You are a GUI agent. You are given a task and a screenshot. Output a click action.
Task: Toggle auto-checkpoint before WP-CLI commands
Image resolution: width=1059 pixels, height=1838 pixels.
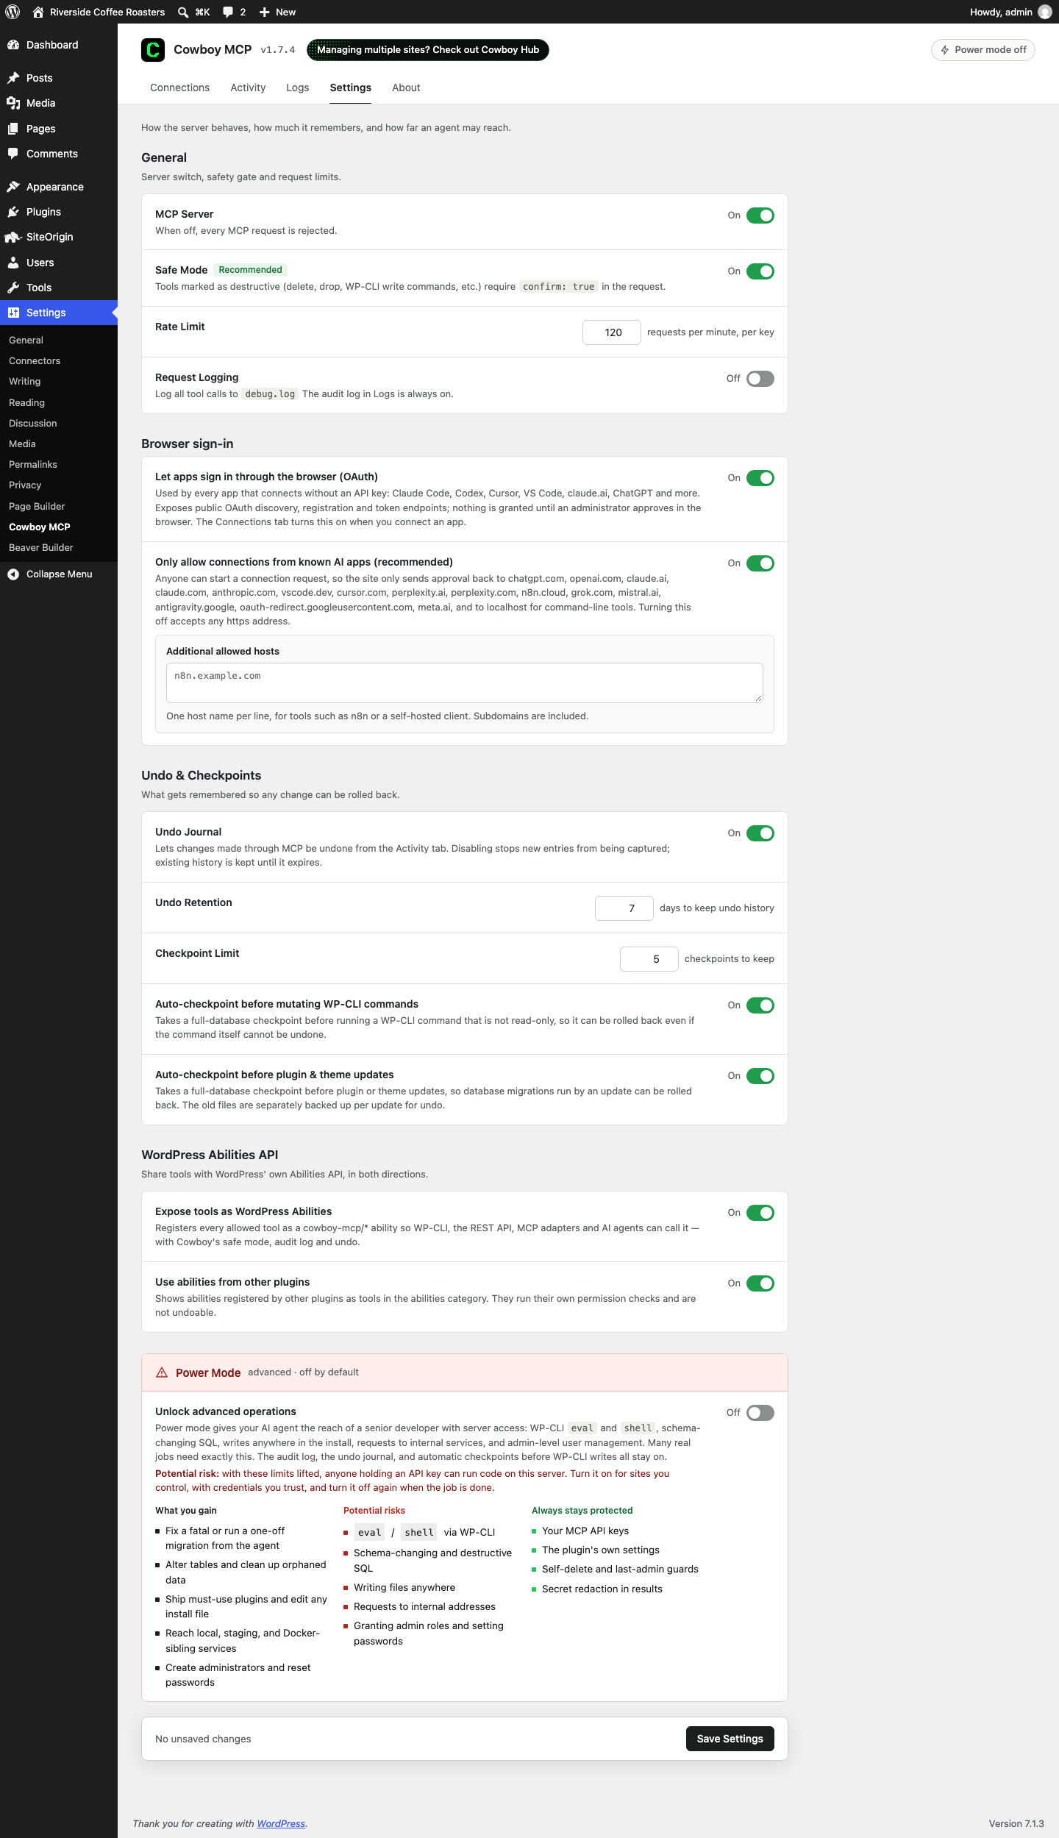click(x=760, y=1005)
